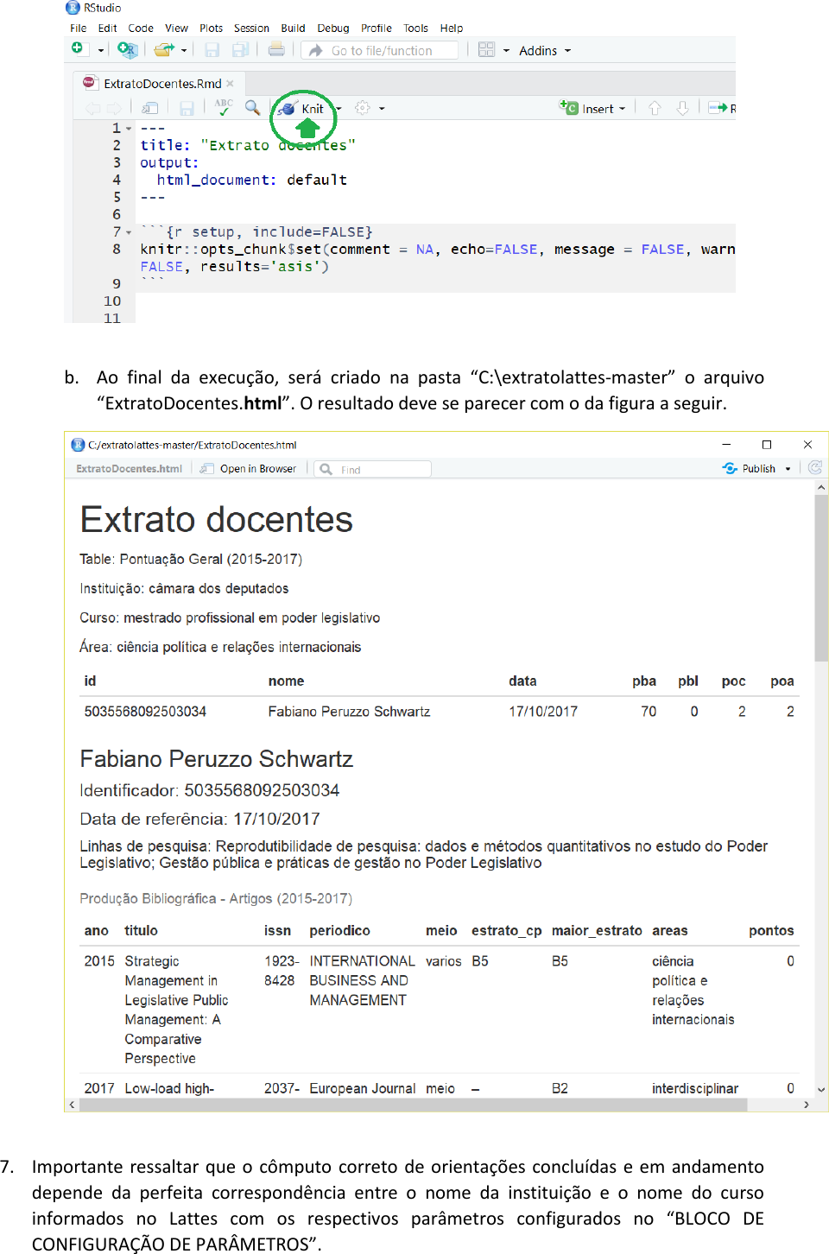829x1254 pixels.
Task: Open the Debug menu
Action: pos(332,28)
